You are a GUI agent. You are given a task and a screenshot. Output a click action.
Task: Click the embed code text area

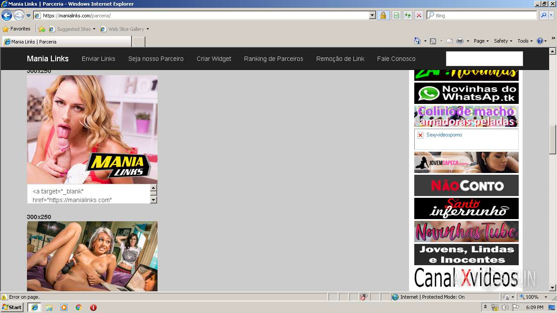point(89,194)
